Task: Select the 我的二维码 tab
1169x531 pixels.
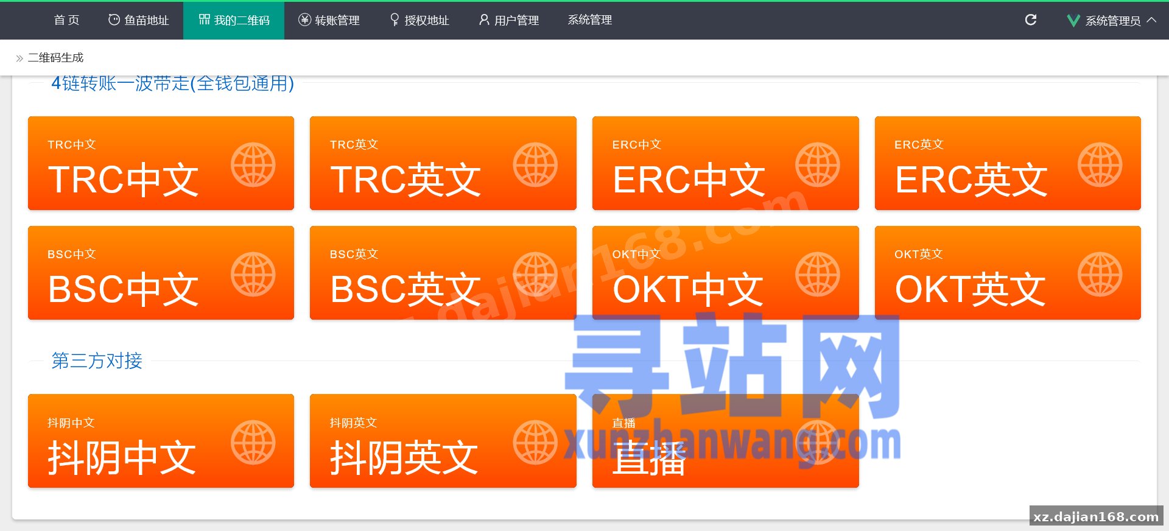Action: [234, 20]
